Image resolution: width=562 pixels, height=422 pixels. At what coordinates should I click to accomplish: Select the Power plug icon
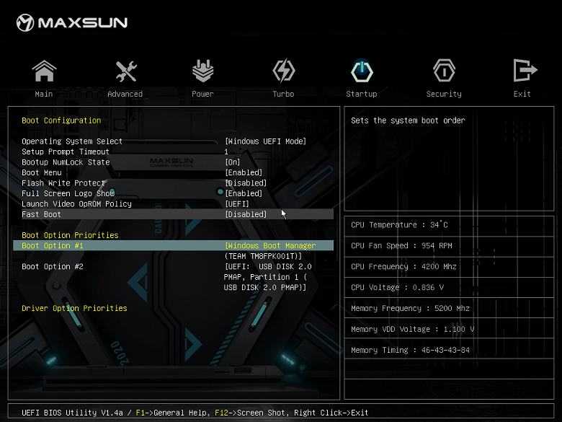tap(202, 71)
